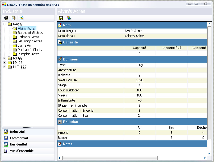Click the Capacité value 6 cell

[140, 53]
